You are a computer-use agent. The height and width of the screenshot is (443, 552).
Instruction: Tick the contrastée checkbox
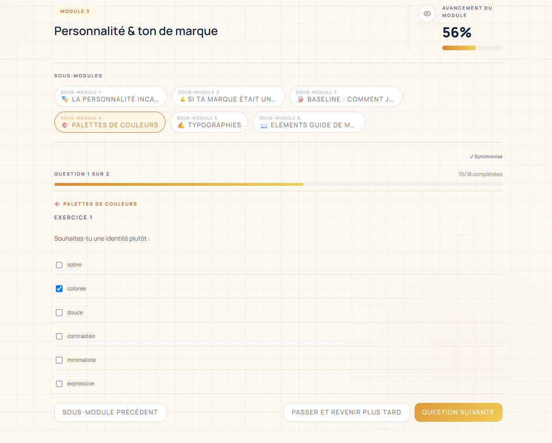[x=59, y=337]
